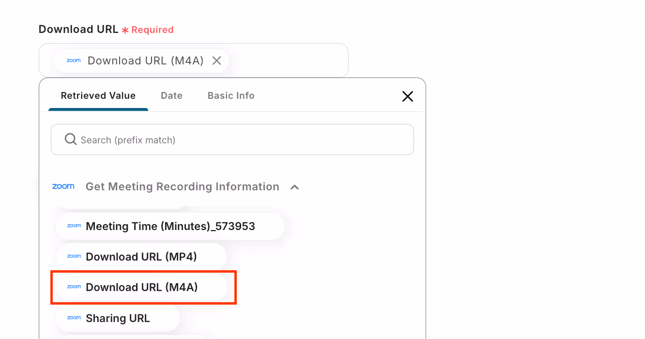
Task: Switch to the Retrieved Value tab
Action: [x=98, y=95]
